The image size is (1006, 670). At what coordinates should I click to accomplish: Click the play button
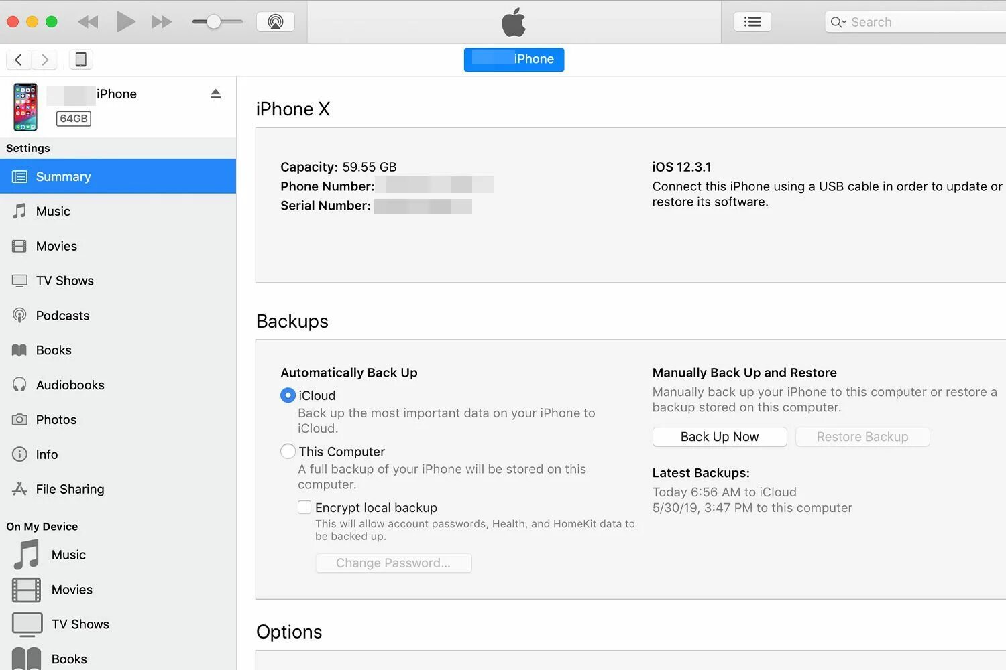click(125, 21)
